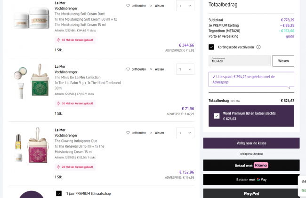
Task: Remove Moisturizing Soft Cream Duet via X icon
Action: click(151, 6)
